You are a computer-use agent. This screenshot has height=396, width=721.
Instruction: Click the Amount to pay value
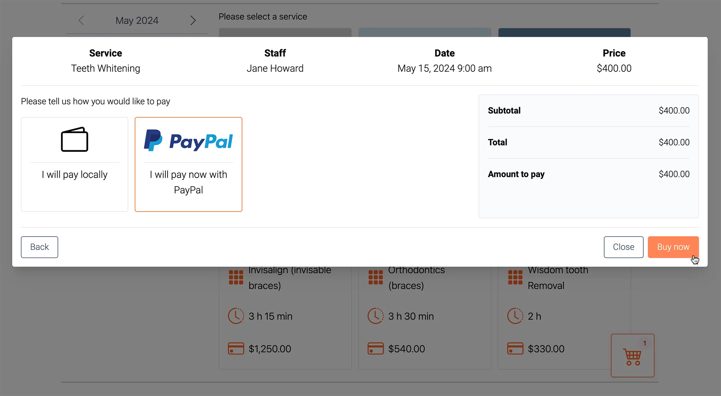coord(674,174)
